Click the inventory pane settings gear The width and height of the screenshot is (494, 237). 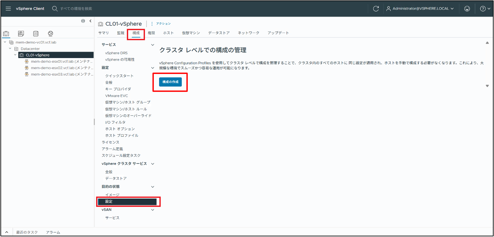tap(83, 21)
